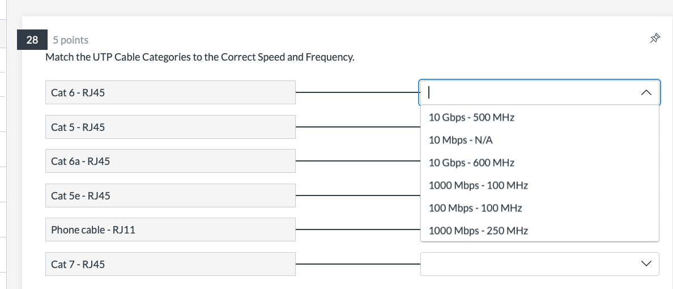The image size is (673, 289).
Task: Click the Cat 6 - RJ45 label box
Action: click(x=171, y=92)
